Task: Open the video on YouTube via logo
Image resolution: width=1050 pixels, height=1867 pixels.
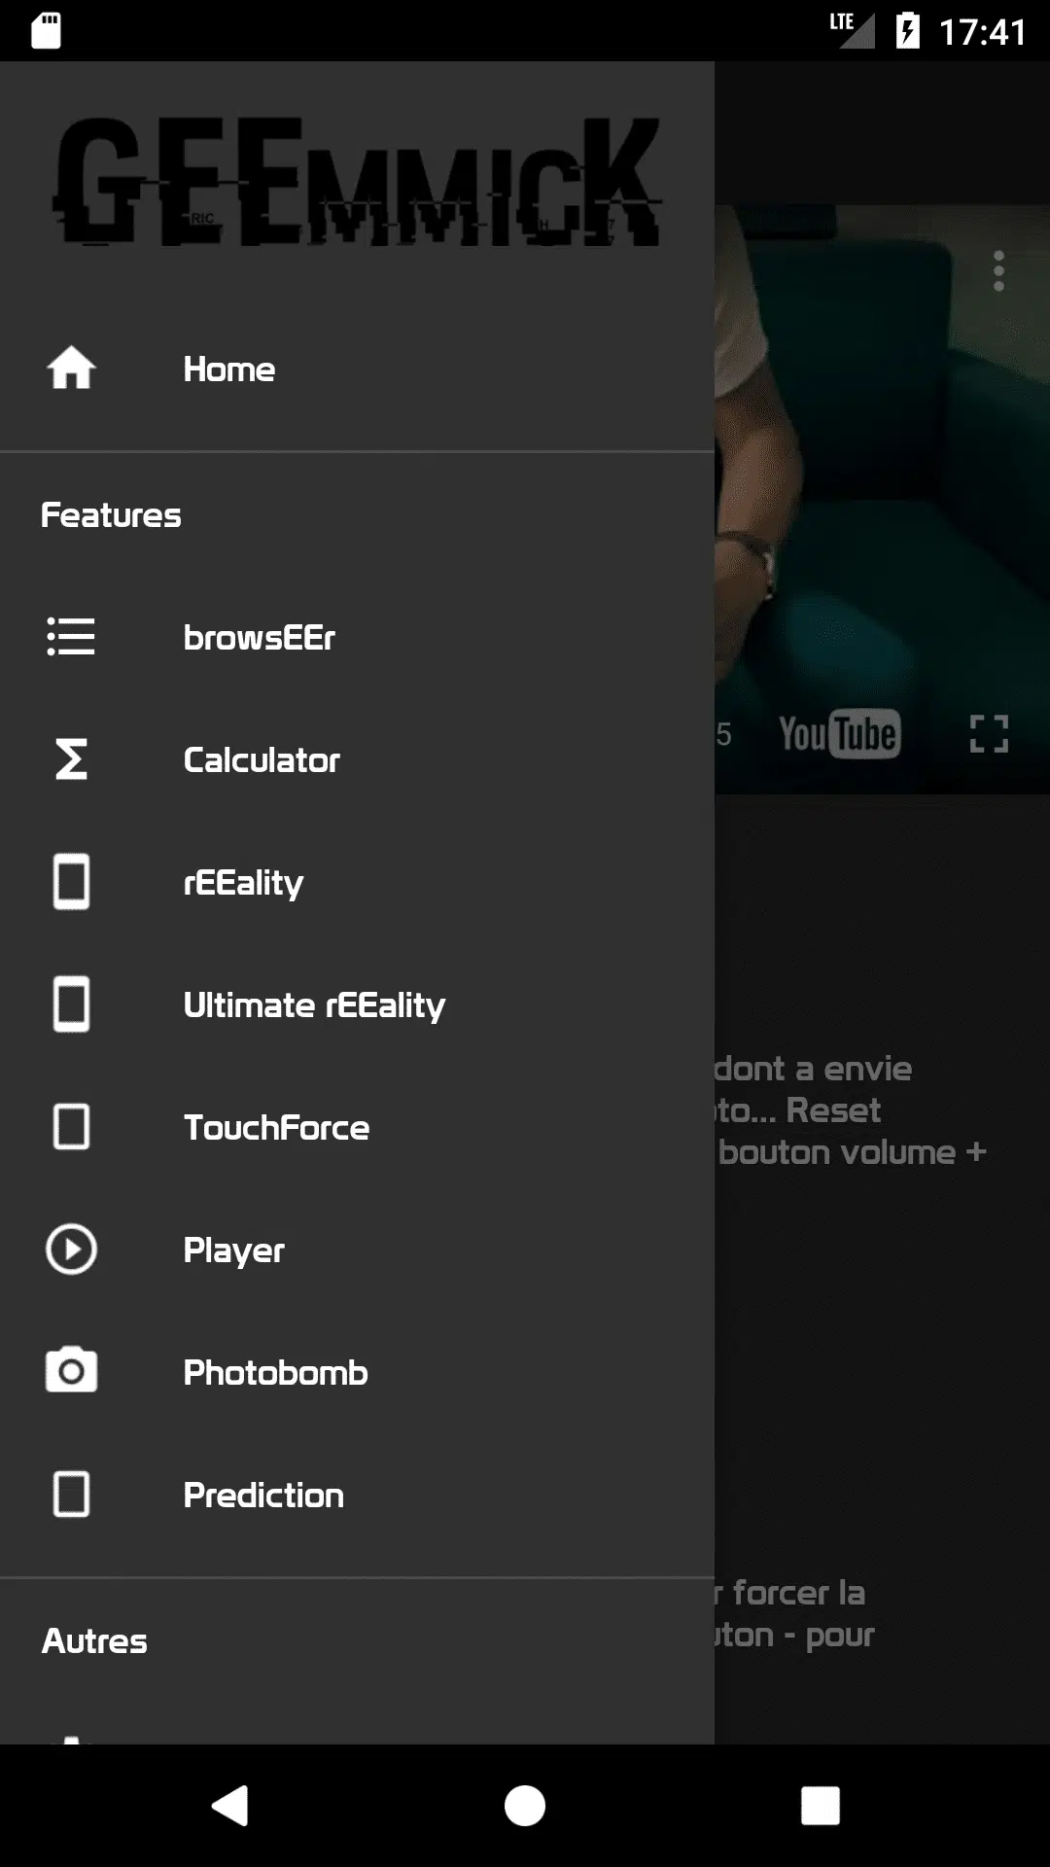Action: coord(839,734)
